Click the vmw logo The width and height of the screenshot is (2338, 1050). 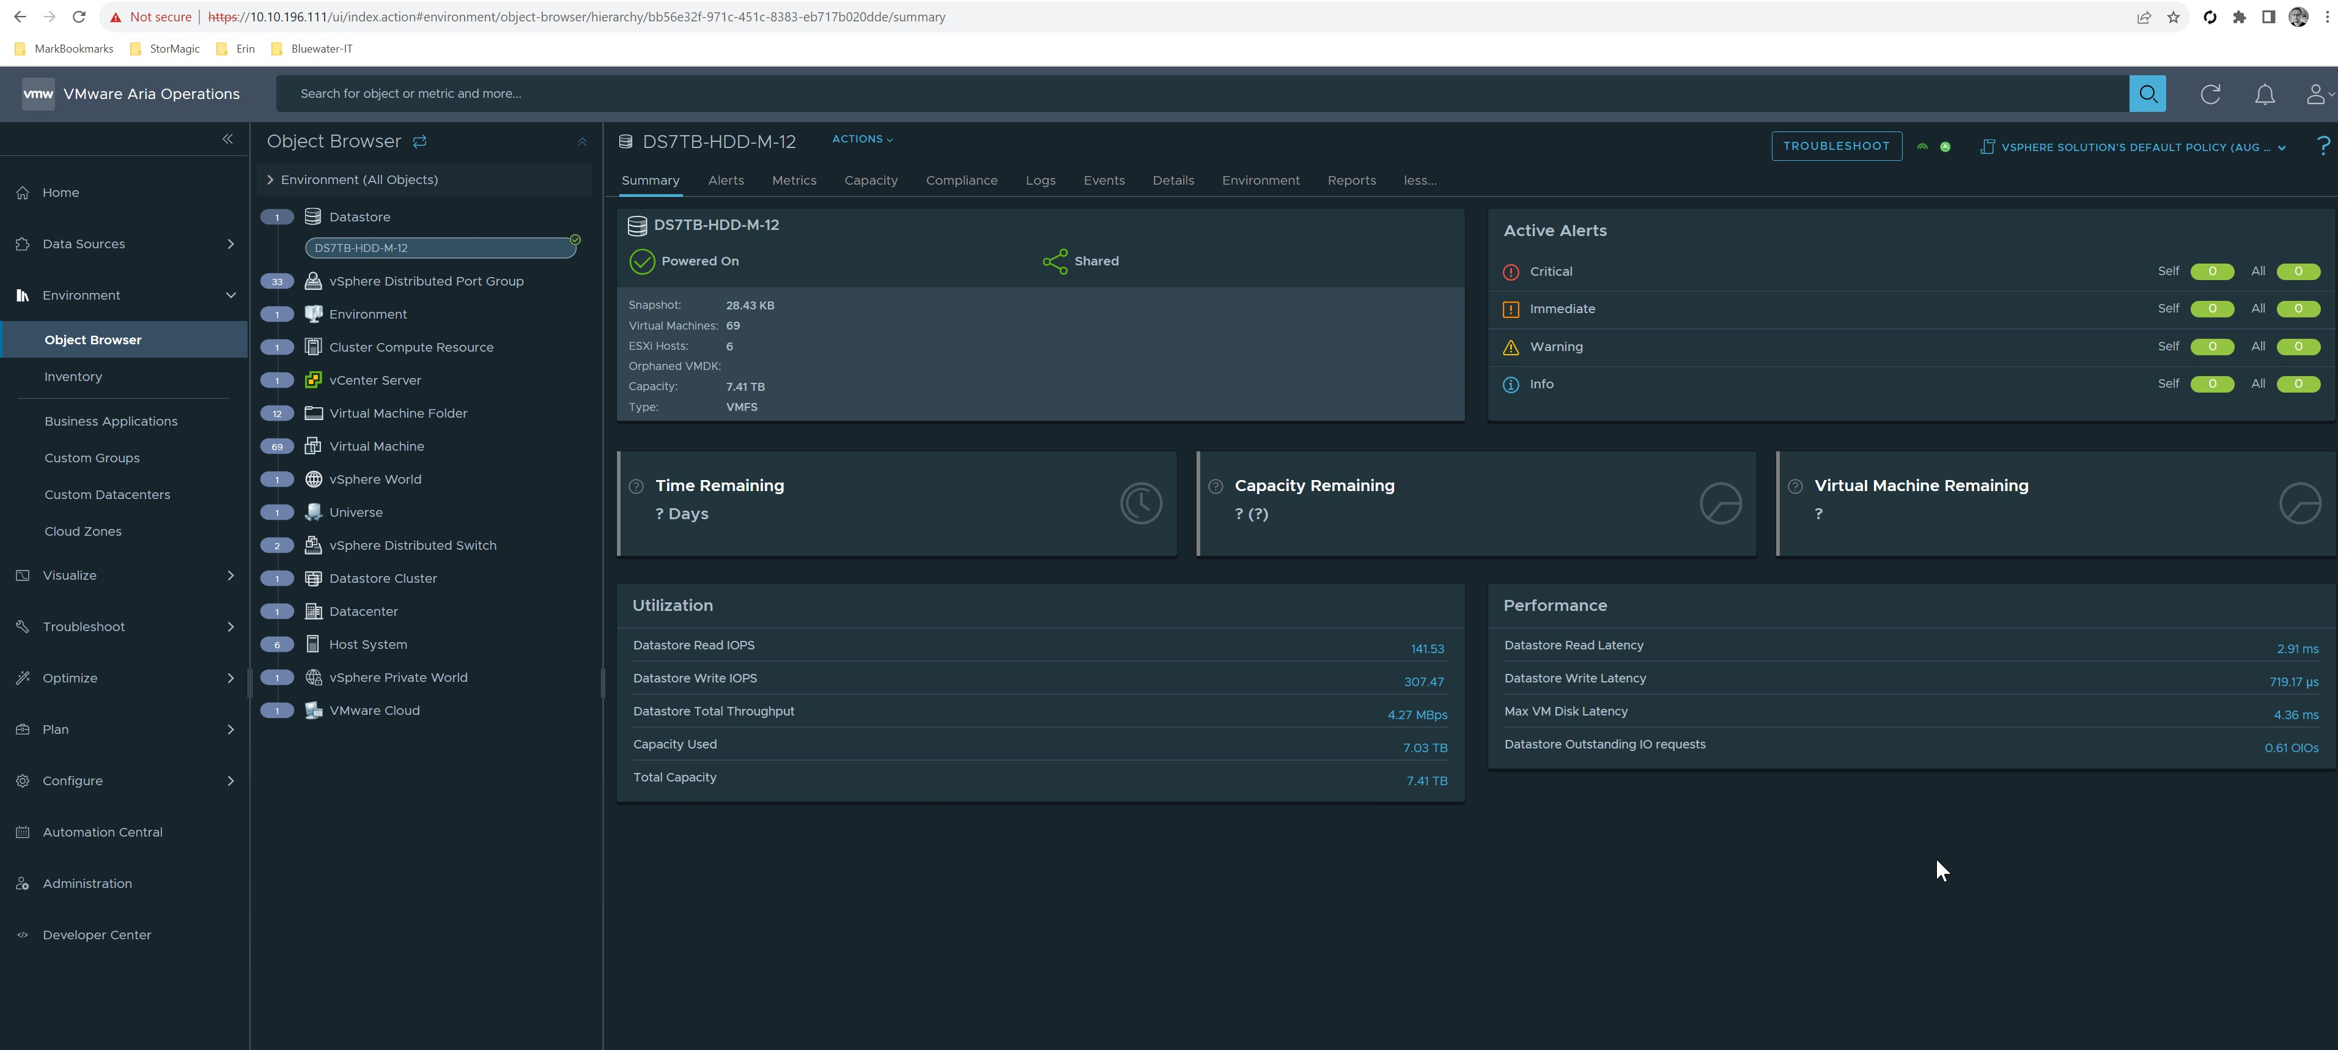[38, 94]
